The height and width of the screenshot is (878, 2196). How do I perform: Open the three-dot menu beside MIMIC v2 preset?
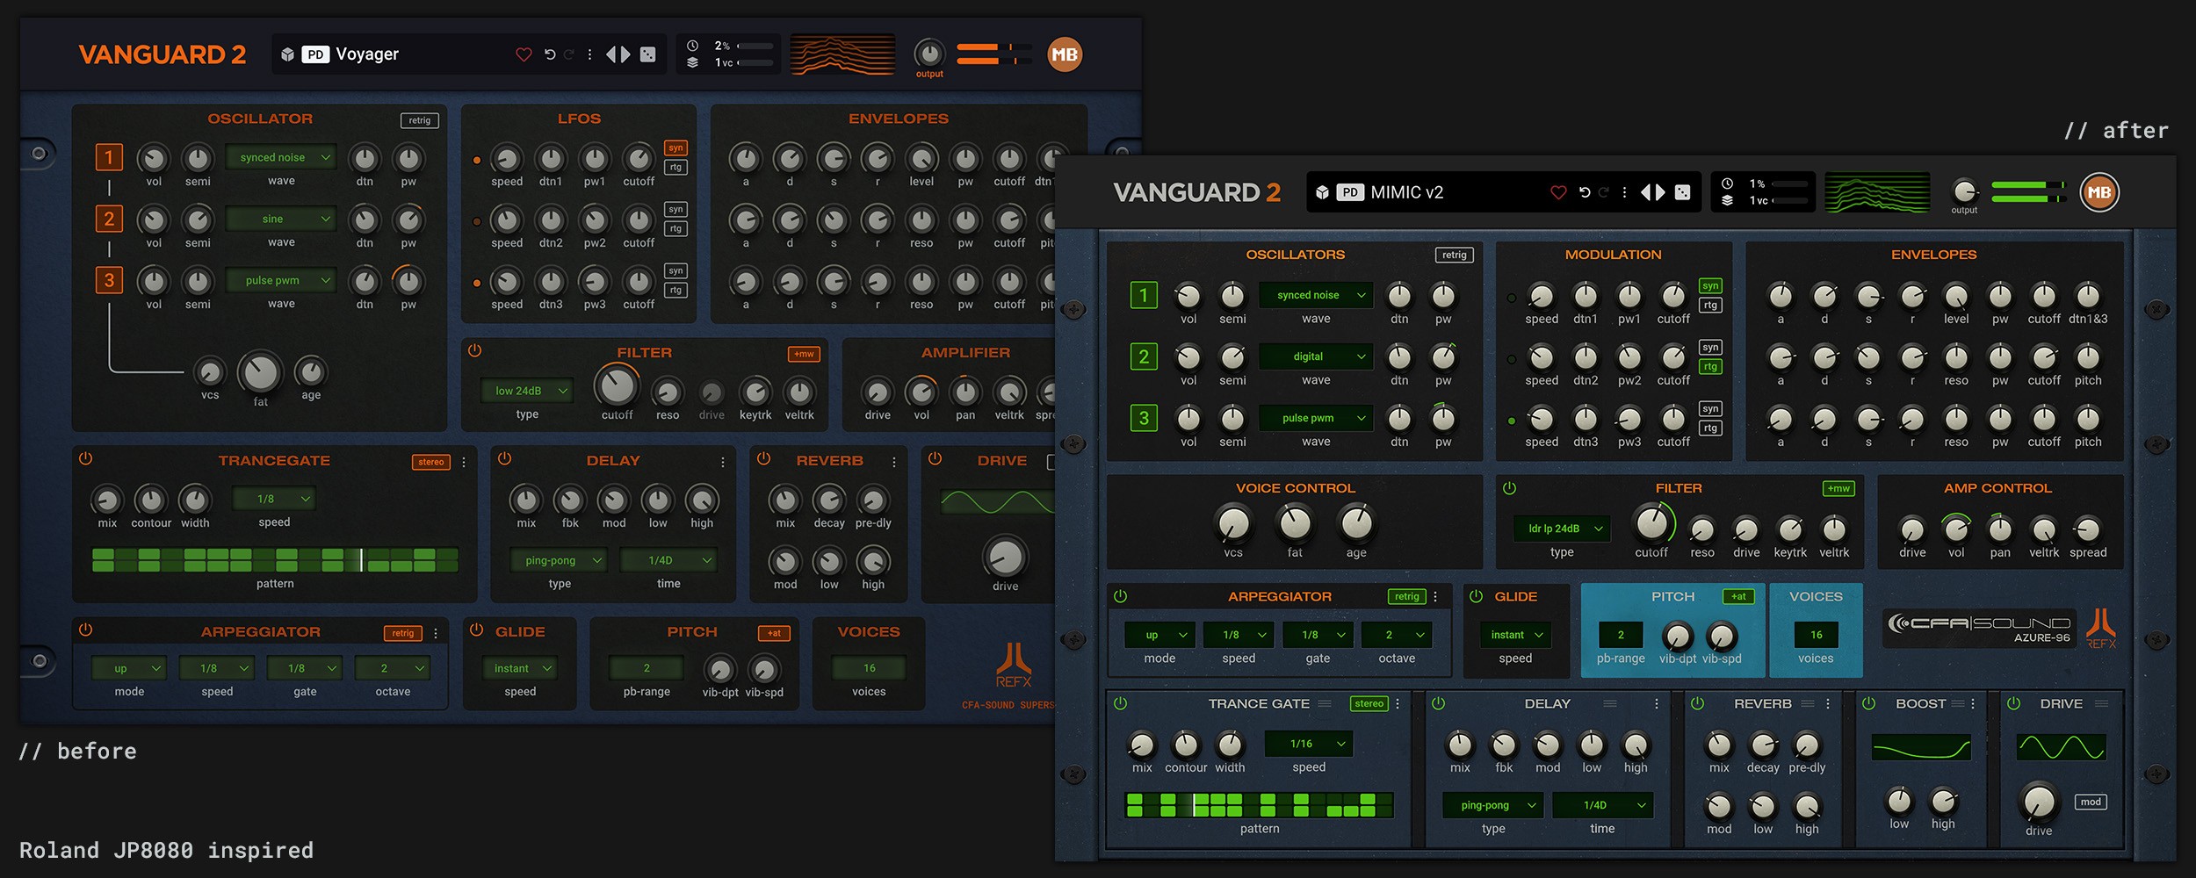click(x=1624, y=192)
